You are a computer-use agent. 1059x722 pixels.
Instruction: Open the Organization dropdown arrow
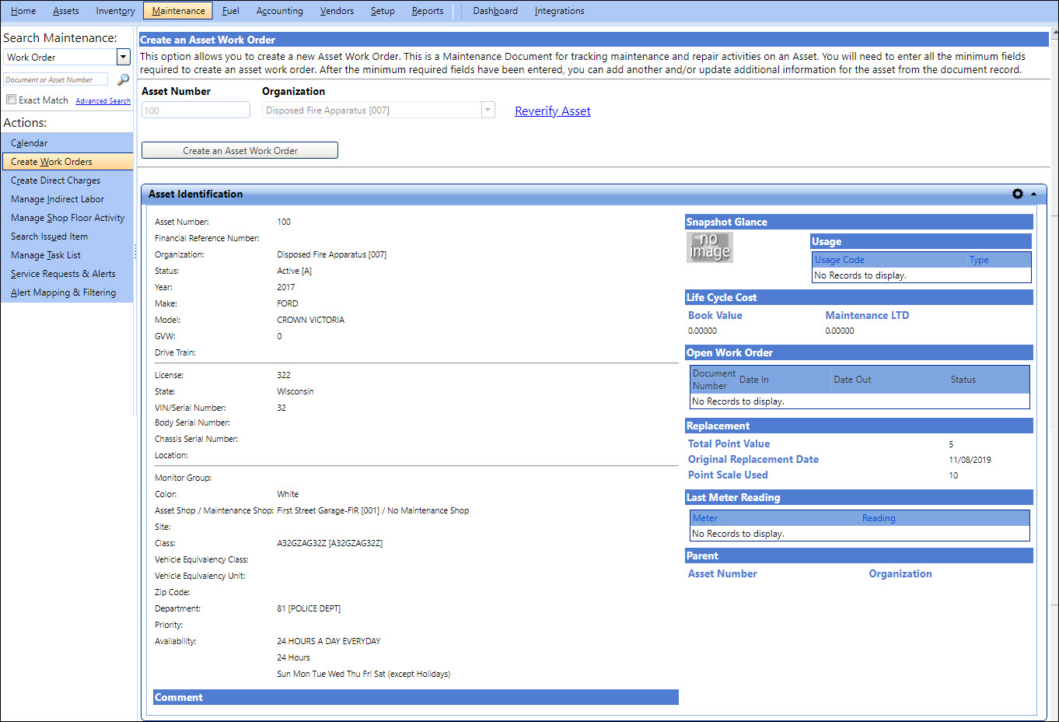(488, 110)
